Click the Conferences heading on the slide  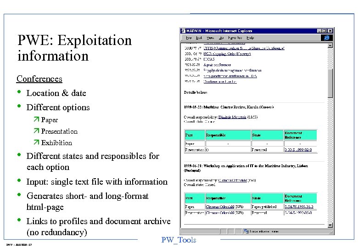click(x=39, y=79)
